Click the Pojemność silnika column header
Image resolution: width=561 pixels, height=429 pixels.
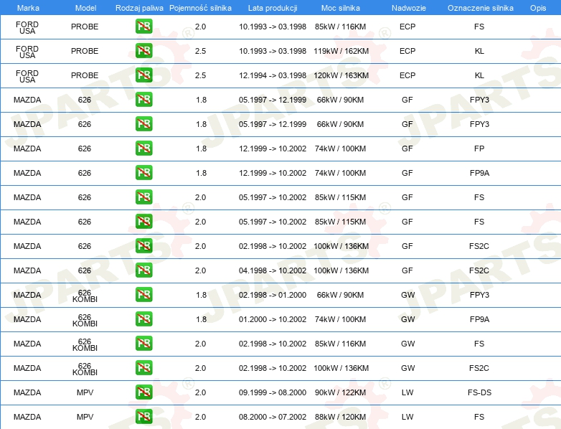(200, 8)
